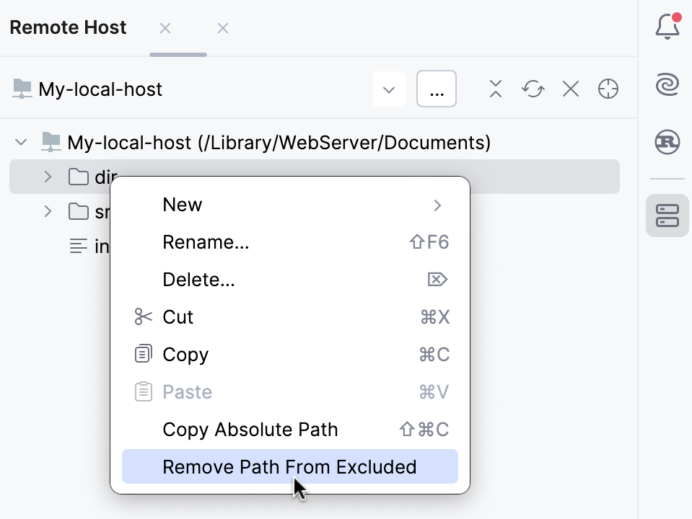Click the Cut scissors icon
This screenshot has width=692, height=519.
click(x=142, y=316)
